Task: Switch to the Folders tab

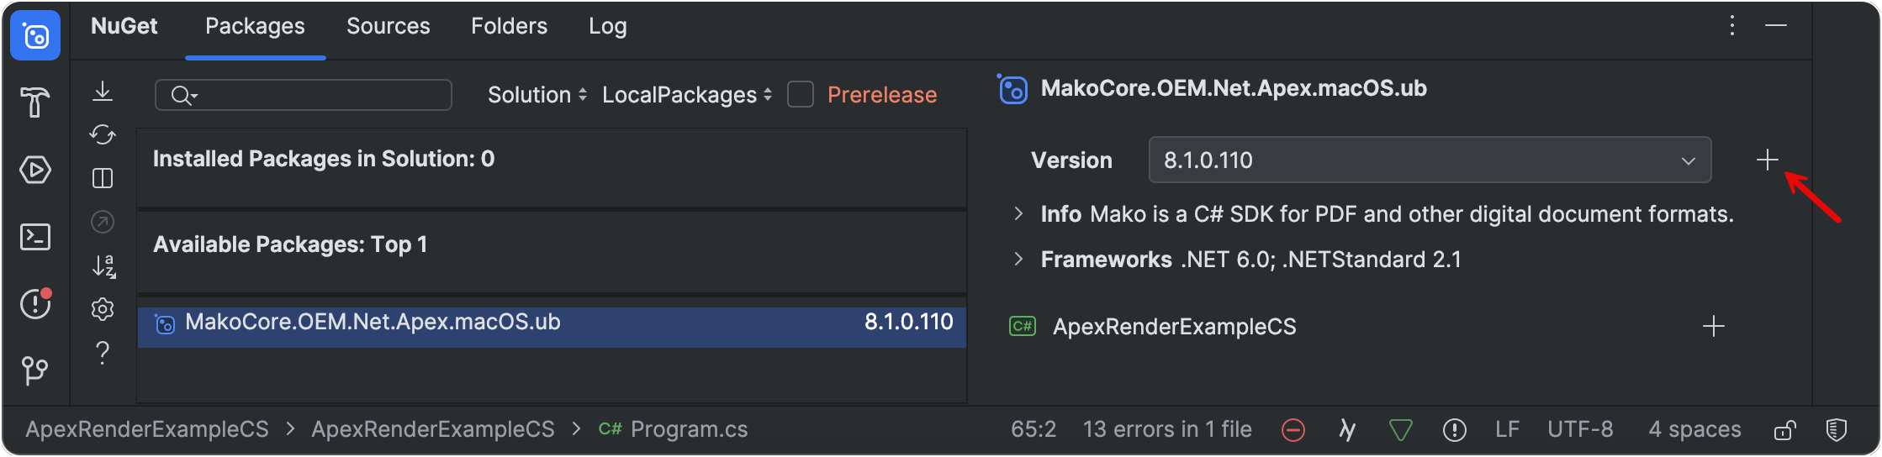Action: coord(509,26)
